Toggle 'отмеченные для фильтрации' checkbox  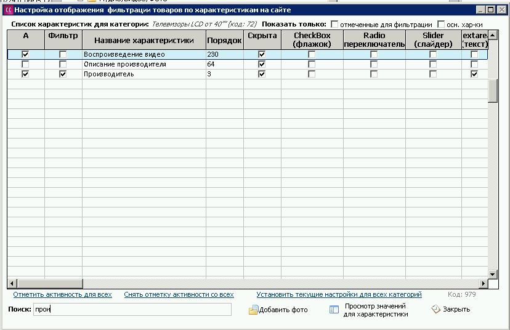click(334, 25)
